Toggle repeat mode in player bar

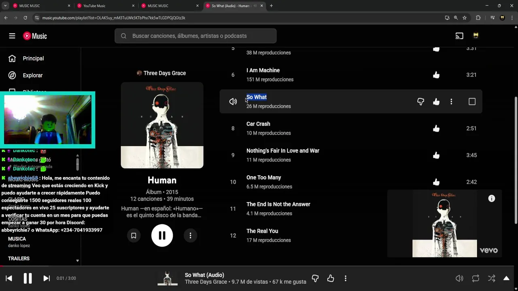coord(476,278)
